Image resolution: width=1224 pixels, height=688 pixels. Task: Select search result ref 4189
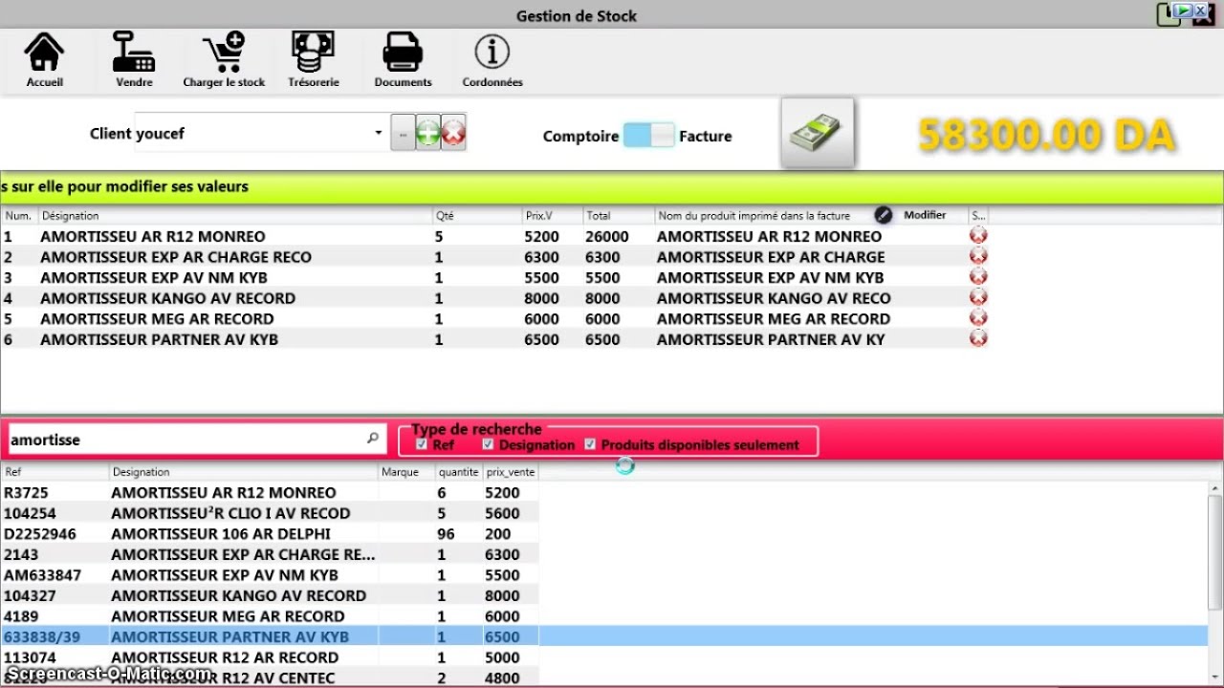click(x=21, y=616)
